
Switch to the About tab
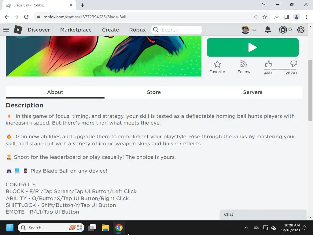click(x=55, y=92)
